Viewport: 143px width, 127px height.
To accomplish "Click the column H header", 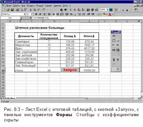I will pyautogui.click(x=70, y=21).
